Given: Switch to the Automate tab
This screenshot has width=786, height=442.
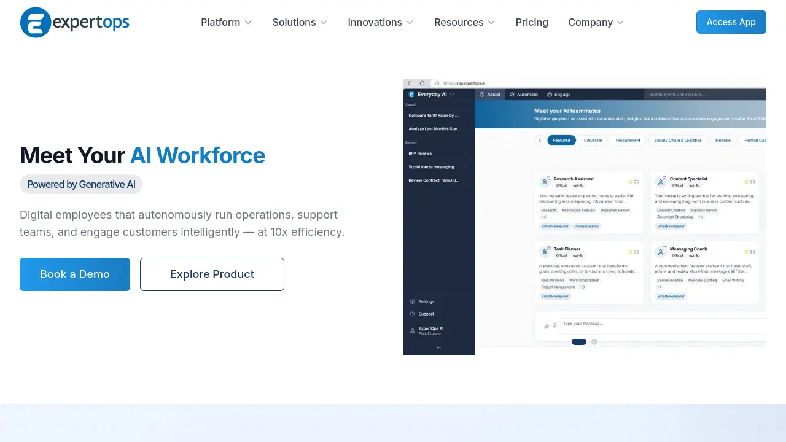Looking at the screenshot, I should tap(524, 95).
